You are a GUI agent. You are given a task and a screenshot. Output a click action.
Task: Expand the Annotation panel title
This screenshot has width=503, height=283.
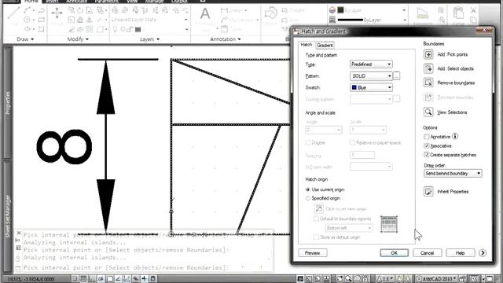point(226,39)
